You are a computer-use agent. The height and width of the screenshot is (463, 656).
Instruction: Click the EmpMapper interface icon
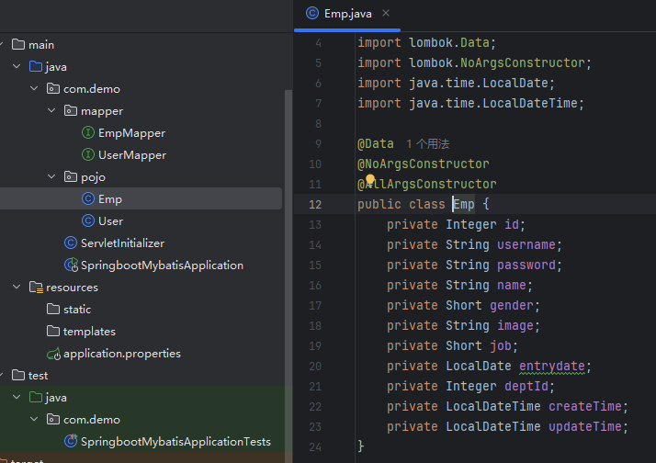[88, 133]
